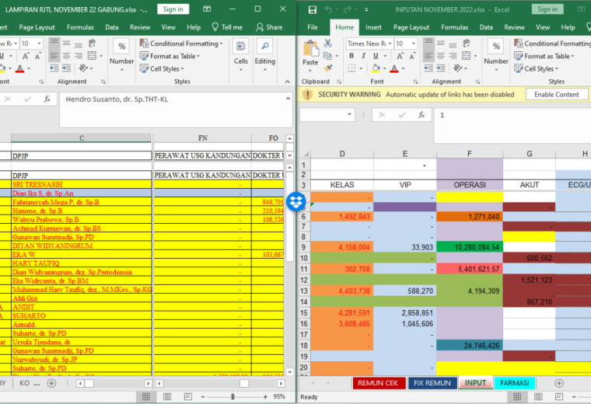
Task: Click Insert Function fx icon in right window
Action: (421, 115)
